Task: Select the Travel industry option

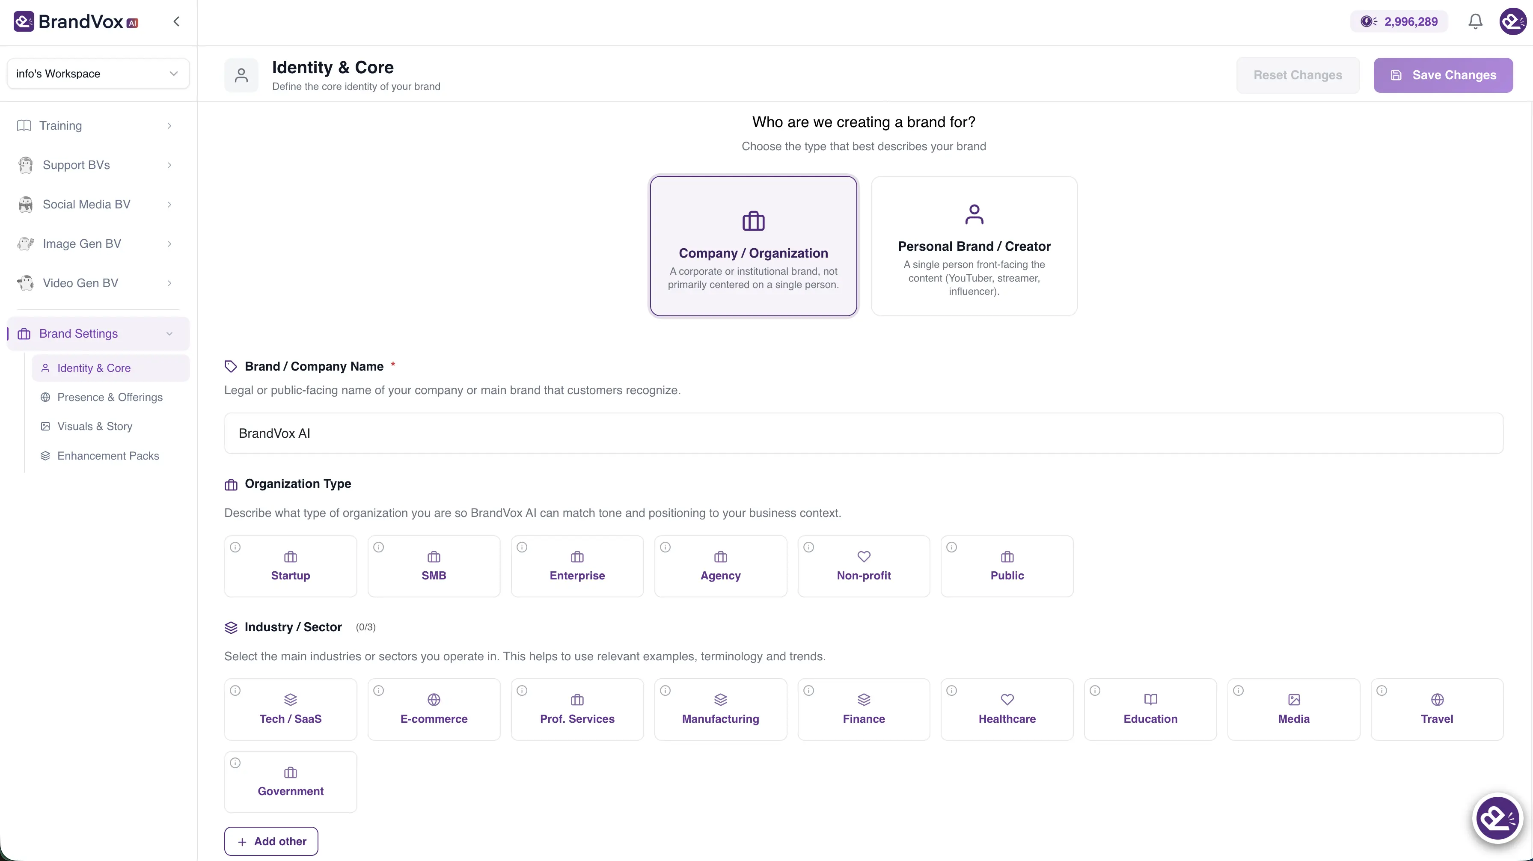Action: click(x=1437, y=709)
